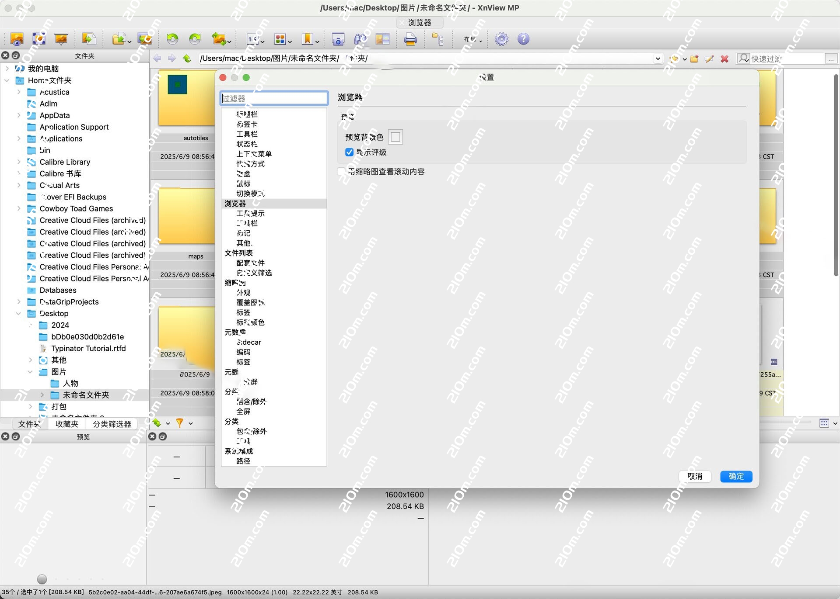Enable 用缩略图查看滚动内容 checkbox
The height and width of the screenshot is (599, 840).
click(342, 172)
